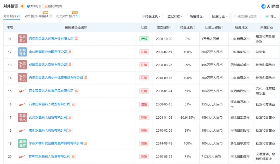
Task: Open 邯郸市双星名人贸易有限公司 link
Action: 50,156
